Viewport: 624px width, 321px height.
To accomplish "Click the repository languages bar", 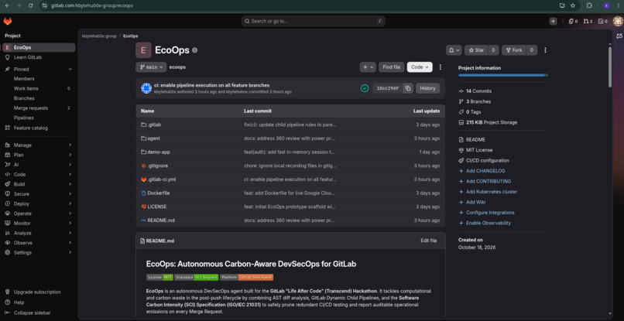I will pyautogui.click(x=503, y=75).
